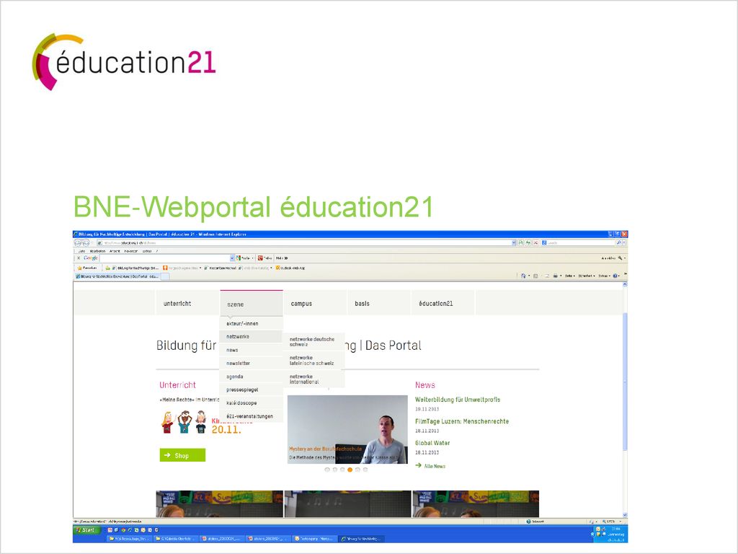Choose netzwerke deutsche schweiz submenu entry
This screenshot has width=738, height=554.
coord(314,341)
